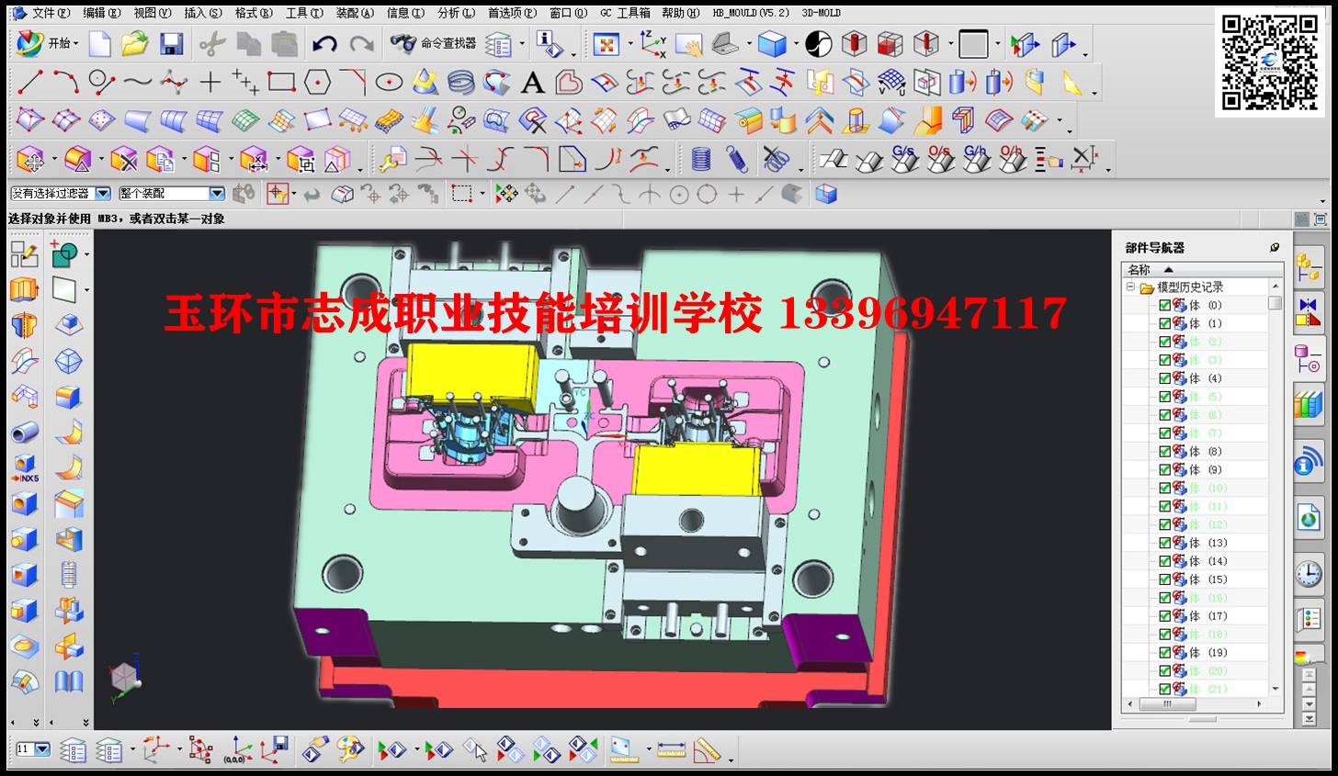Open the dropdown arrow beside the blue cube icon
Image resolution: width=1338 pixels, height=776 pixels.
(795, 43)
